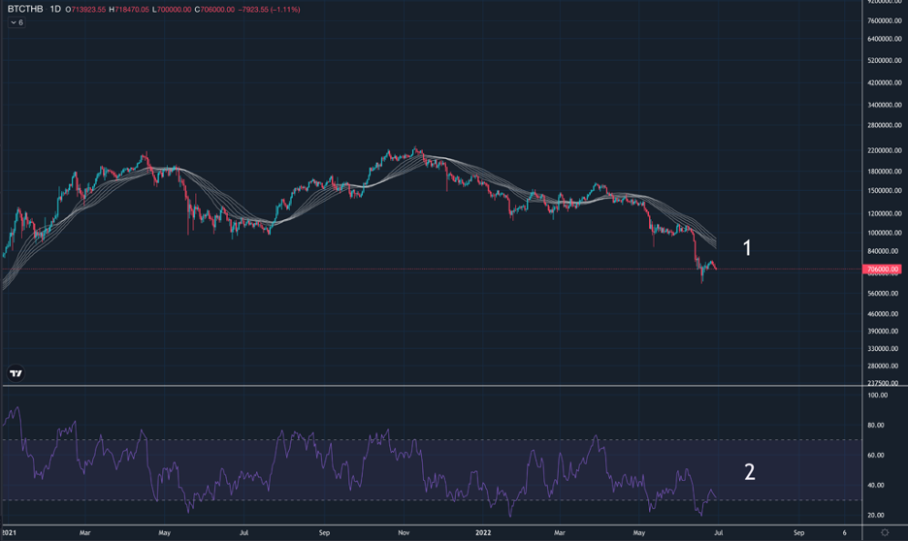Viewport: 908px width, 541px height.
Task: Click the RSI line peak near Mar 2022
Action: tap(596, 437)
